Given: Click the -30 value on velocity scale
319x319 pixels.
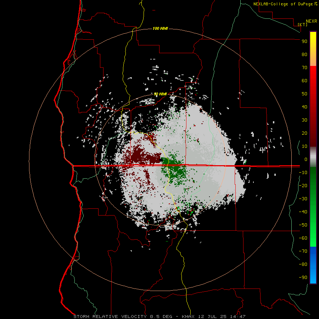Looking at the screenshot, I should [303, 199].
